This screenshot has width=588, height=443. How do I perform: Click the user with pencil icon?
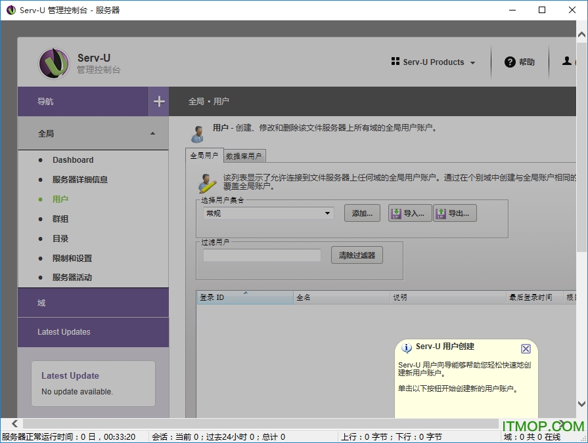(x=208, y=183)
